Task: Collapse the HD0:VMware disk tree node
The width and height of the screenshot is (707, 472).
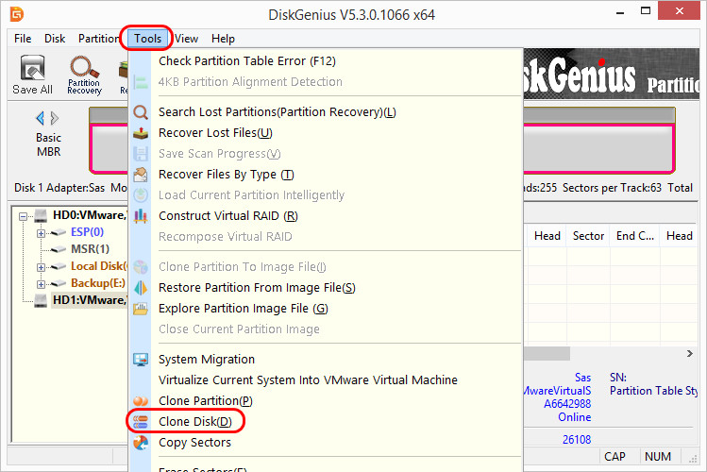Action: [x=23, y=216]
